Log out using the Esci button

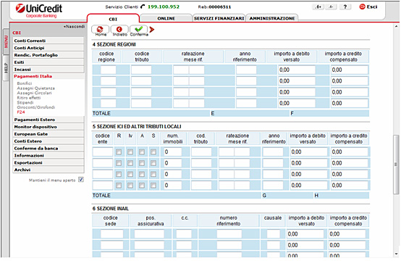coord(368,7)
